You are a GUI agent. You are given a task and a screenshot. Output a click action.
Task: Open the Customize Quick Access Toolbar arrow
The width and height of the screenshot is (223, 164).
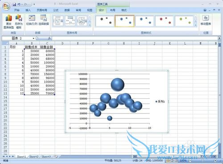coord(34,4)
